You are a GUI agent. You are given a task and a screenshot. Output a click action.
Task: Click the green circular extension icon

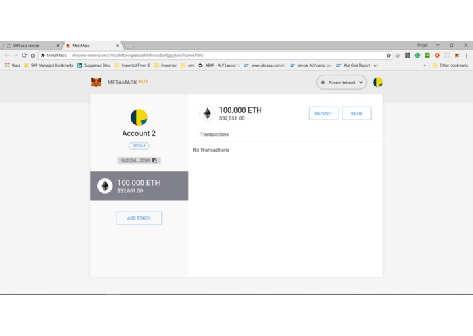pyautogui.click(x=417, y=56)
